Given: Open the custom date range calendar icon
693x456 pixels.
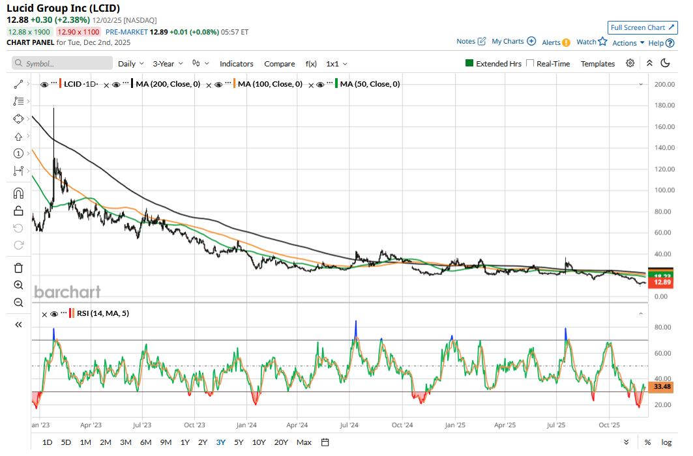Looking at the screenshot, I should tap(325, 442).
